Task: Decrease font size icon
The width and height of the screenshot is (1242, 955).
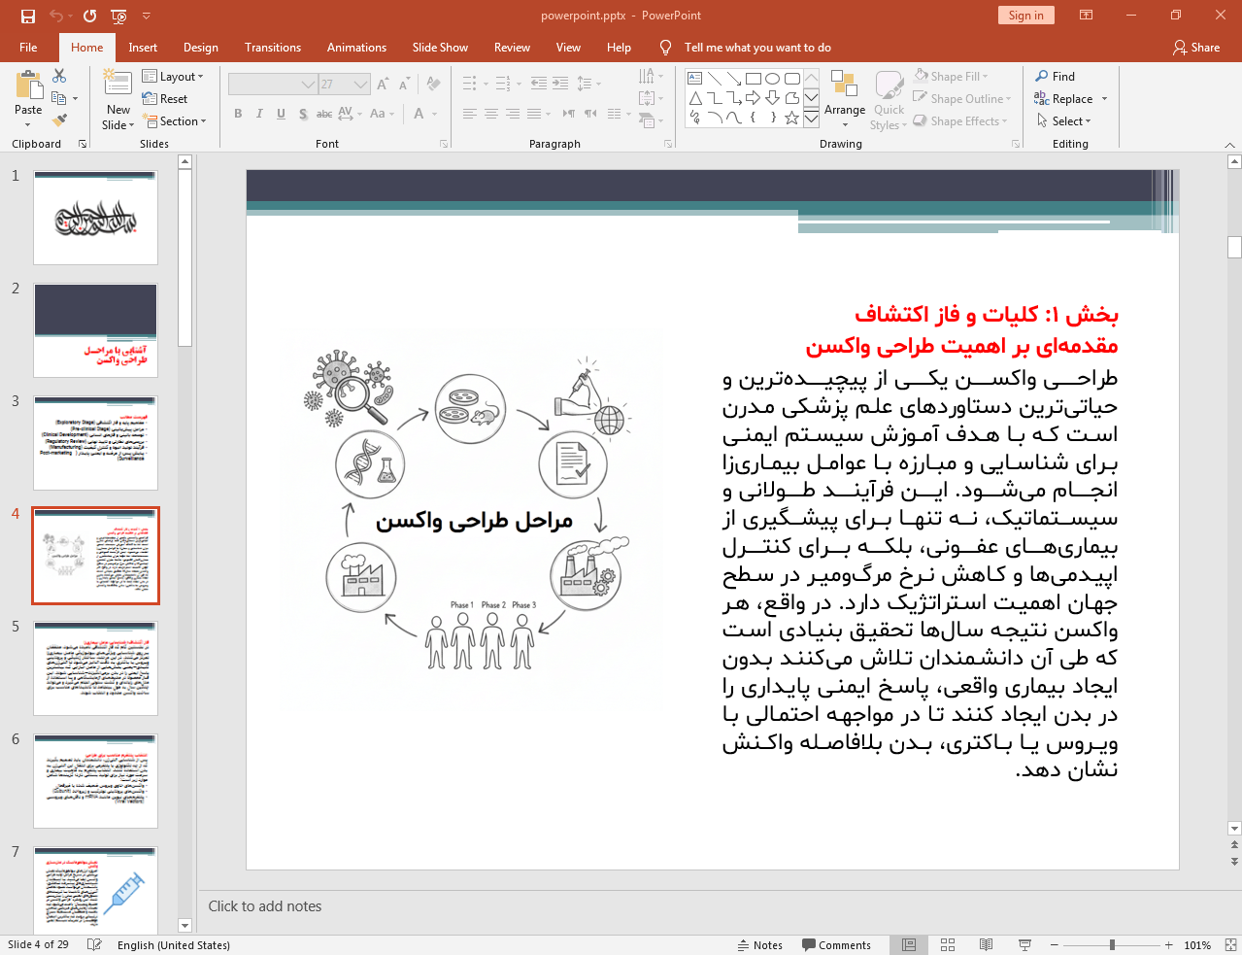Action: point(404,85)
